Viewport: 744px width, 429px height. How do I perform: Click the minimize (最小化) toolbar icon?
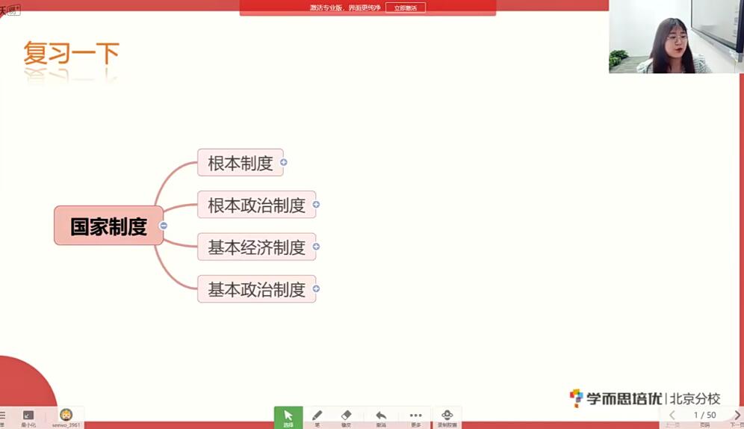pyautogui.click(x=28, y=416)
